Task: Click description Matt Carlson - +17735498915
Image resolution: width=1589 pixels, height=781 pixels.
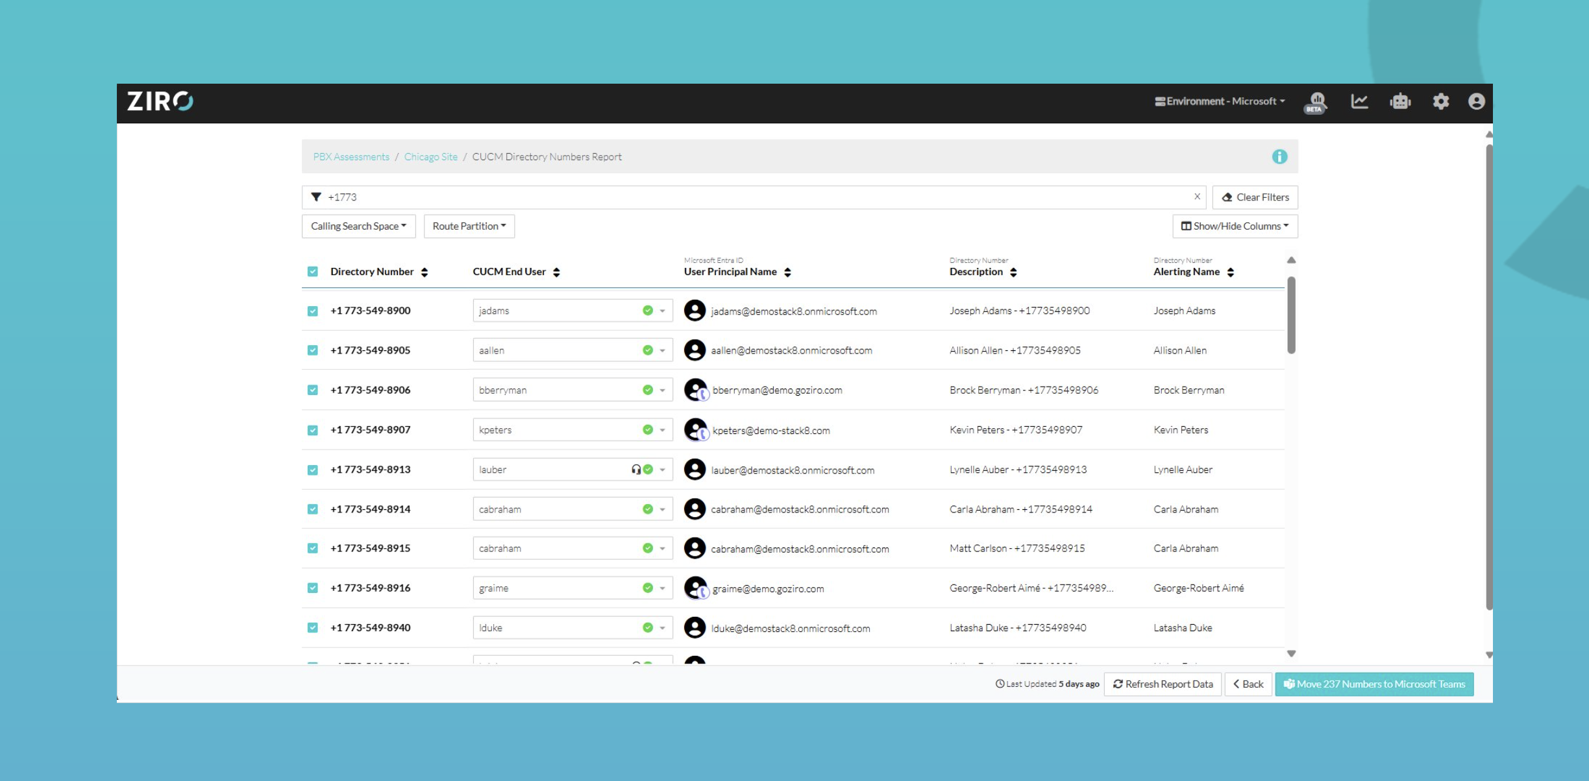Action: [1016, 548]
